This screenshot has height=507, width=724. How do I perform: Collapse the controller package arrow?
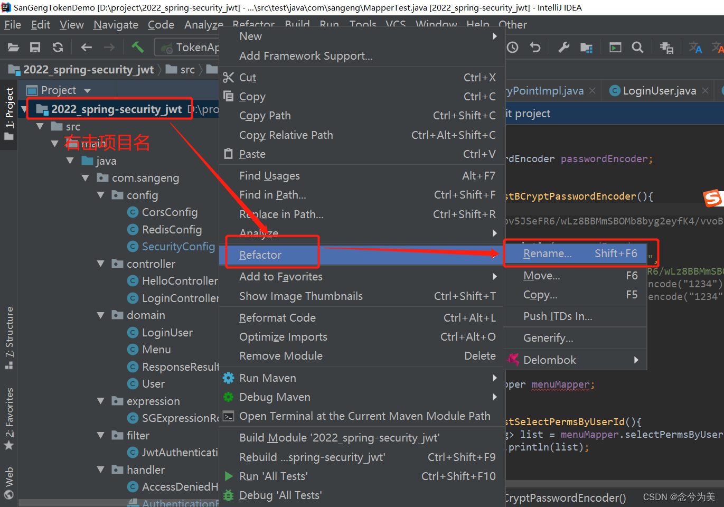click(x=100, y=264)
